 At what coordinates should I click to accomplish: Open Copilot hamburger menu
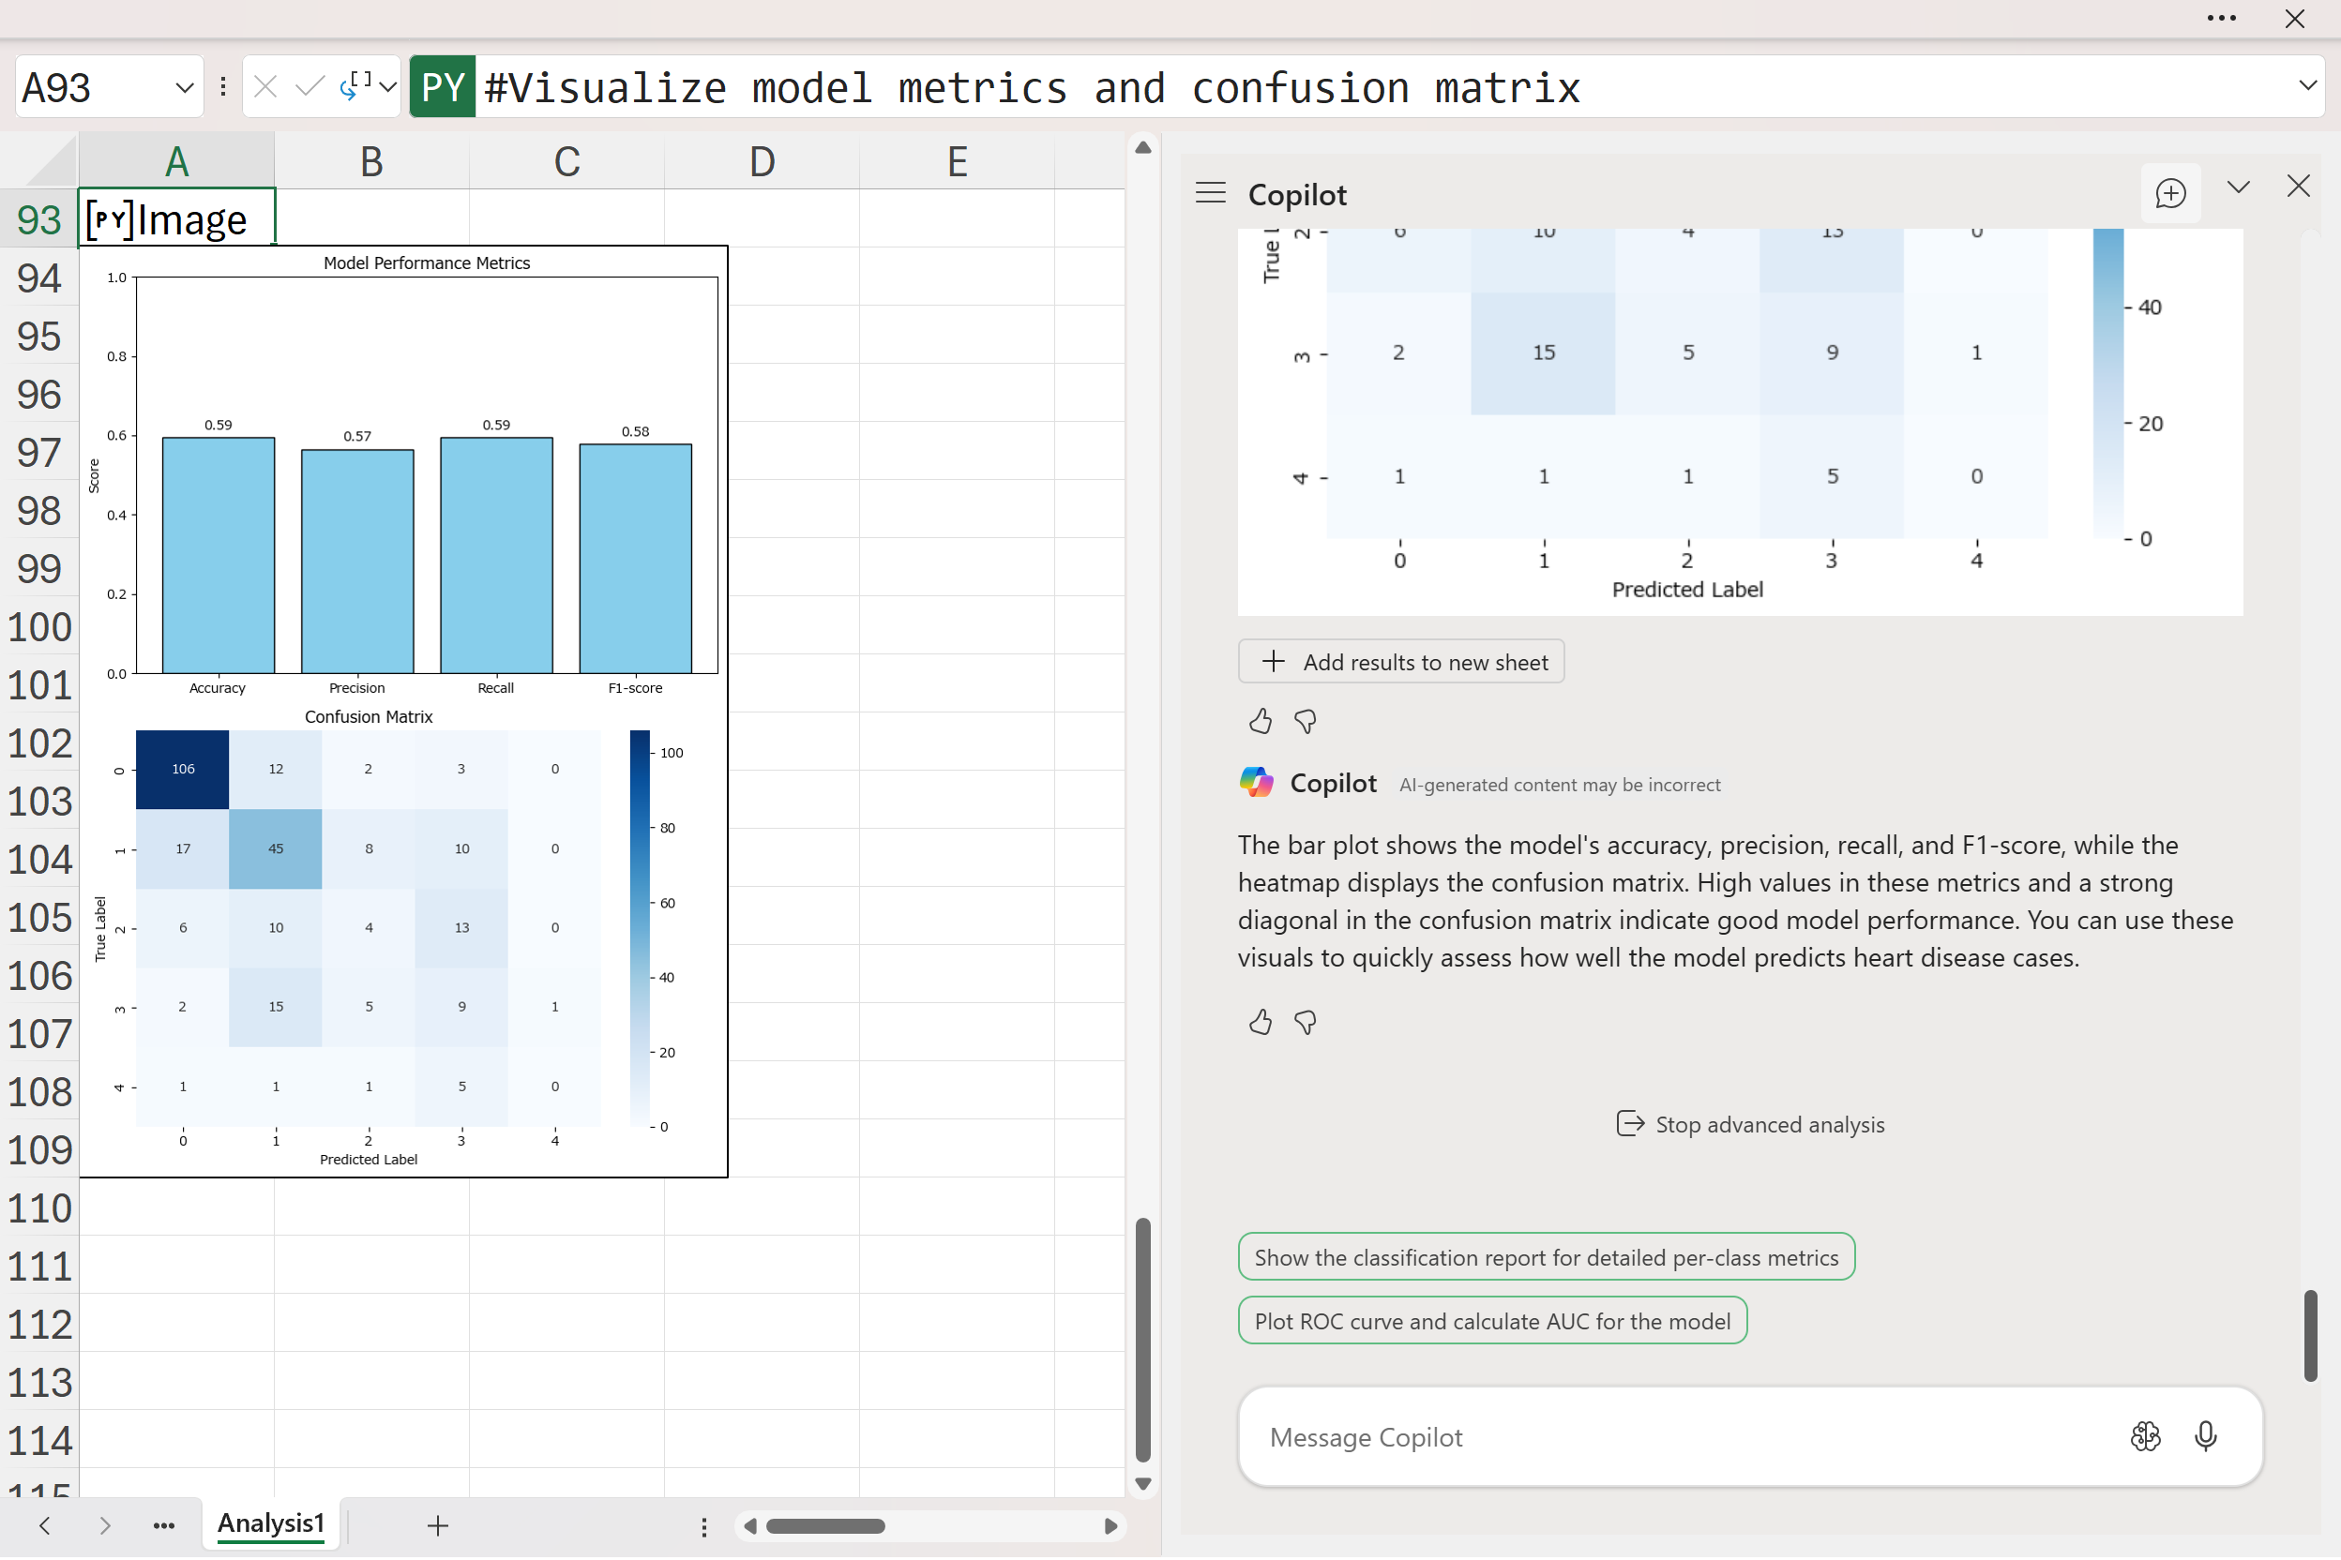1210,193
